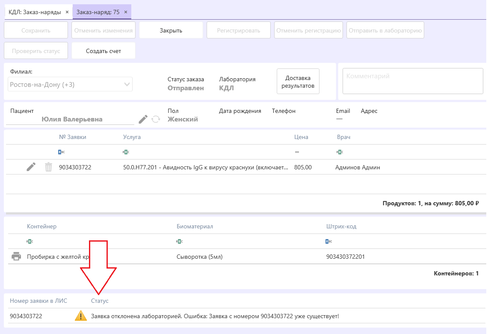The width and height of the screenshot is (488, 334).
Task: Switch to КДЛ: Заказ-наряды tab
Action: point(35,12)
